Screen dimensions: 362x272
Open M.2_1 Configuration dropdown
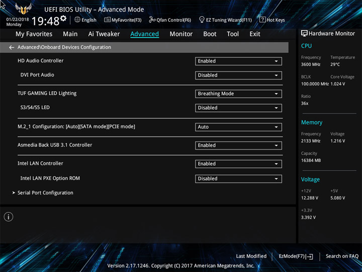pyautogui.click(x=238, y=127)
